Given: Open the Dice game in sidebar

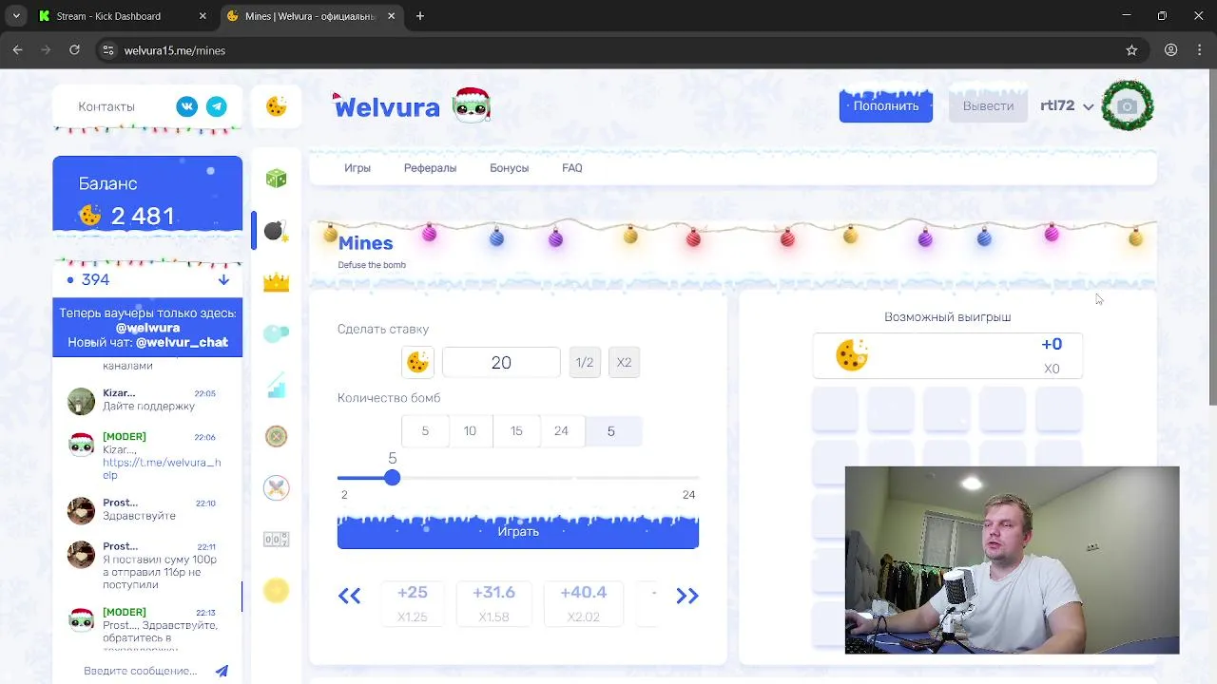Looking at the screenshot, I should (276, 179).
